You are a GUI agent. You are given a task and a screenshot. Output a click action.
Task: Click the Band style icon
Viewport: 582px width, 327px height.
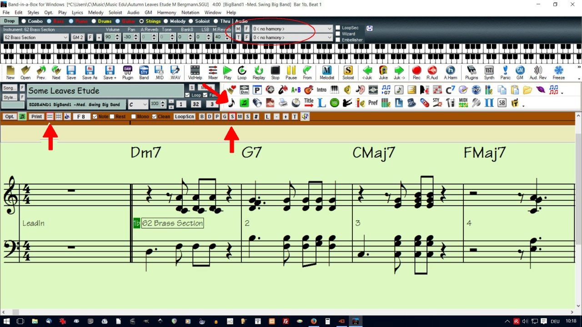(x=144, y=73)
